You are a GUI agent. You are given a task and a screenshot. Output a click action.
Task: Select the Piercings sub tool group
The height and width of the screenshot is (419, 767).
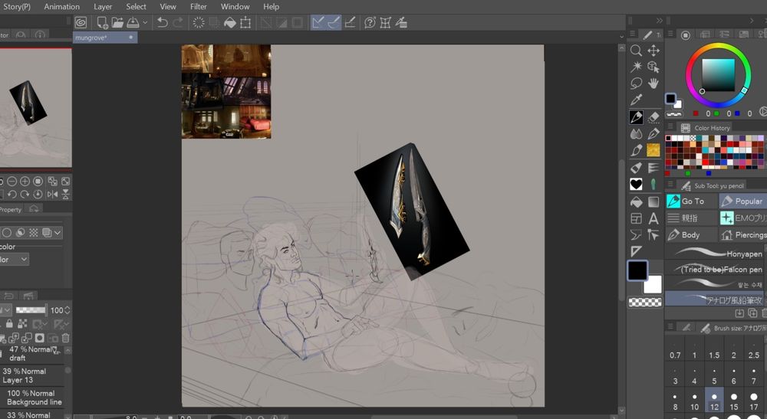coord(742,235)
